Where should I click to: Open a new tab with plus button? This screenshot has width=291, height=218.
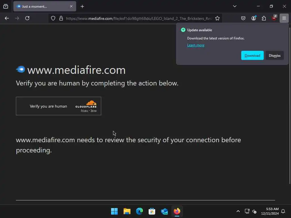point(82,7)
